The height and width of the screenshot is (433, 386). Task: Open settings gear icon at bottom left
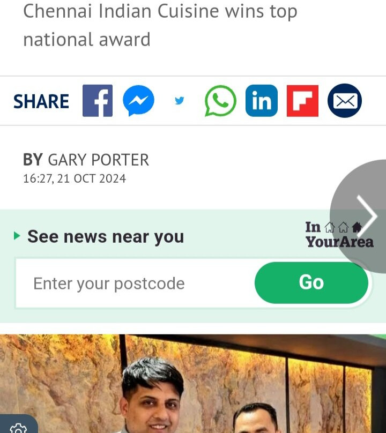tap(18, 428)
